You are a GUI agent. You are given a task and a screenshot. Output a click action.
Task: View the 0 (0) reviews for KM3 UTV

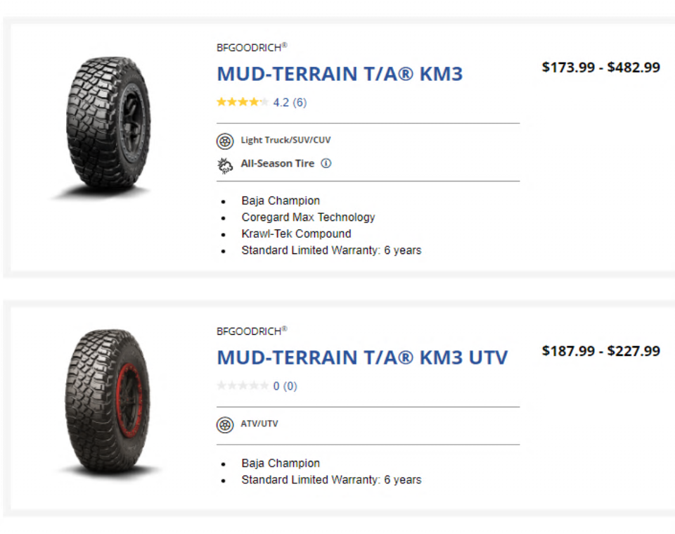tap(285, 386)
